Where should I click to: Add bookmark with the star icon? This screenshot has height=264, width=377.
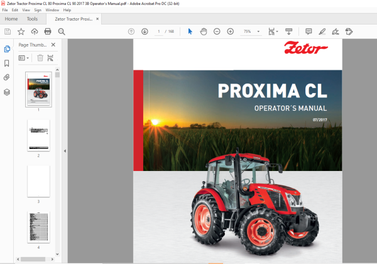coord(21,31)
